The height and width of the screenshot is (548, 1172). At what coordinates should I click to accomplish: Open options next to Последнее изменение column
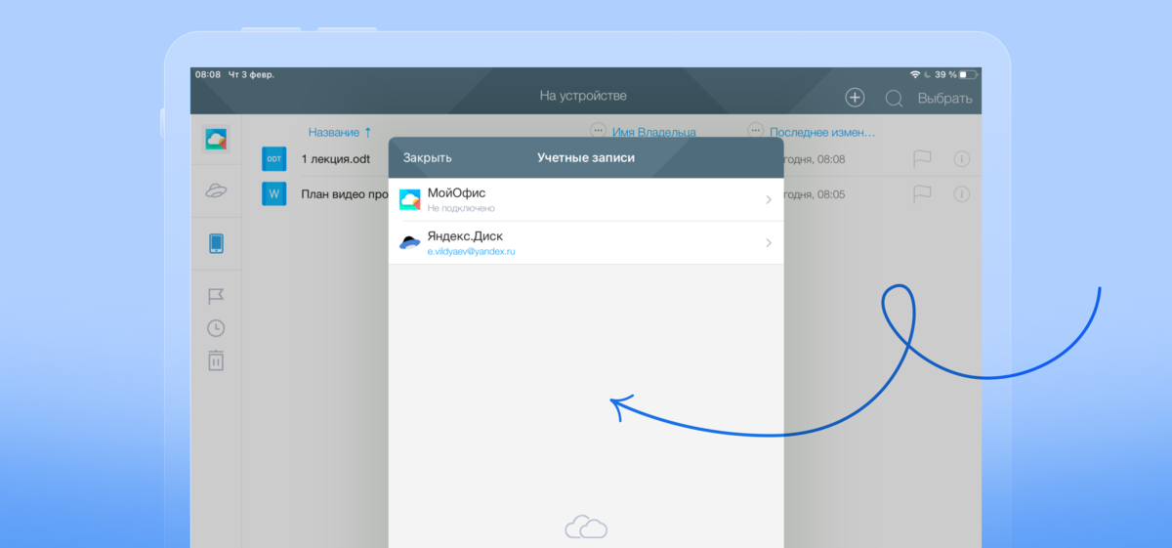[x=755, y=130]
